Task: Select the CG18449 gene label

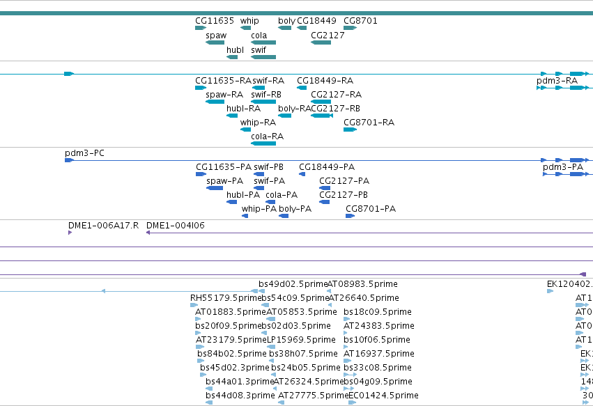Action: [x=316, y=21]
